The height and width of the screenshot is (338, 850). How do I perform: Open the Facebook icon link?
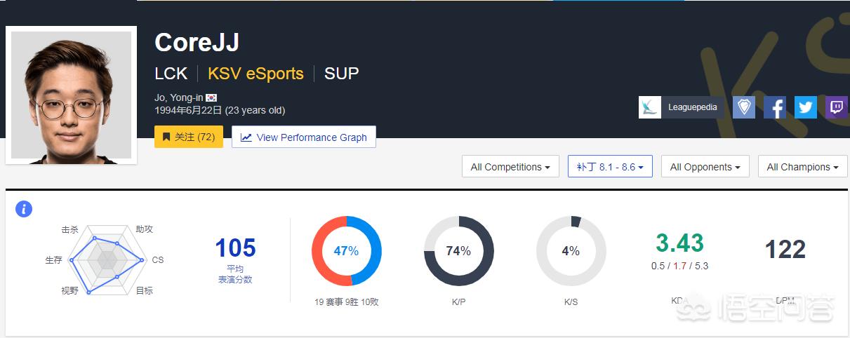point(775,107)
